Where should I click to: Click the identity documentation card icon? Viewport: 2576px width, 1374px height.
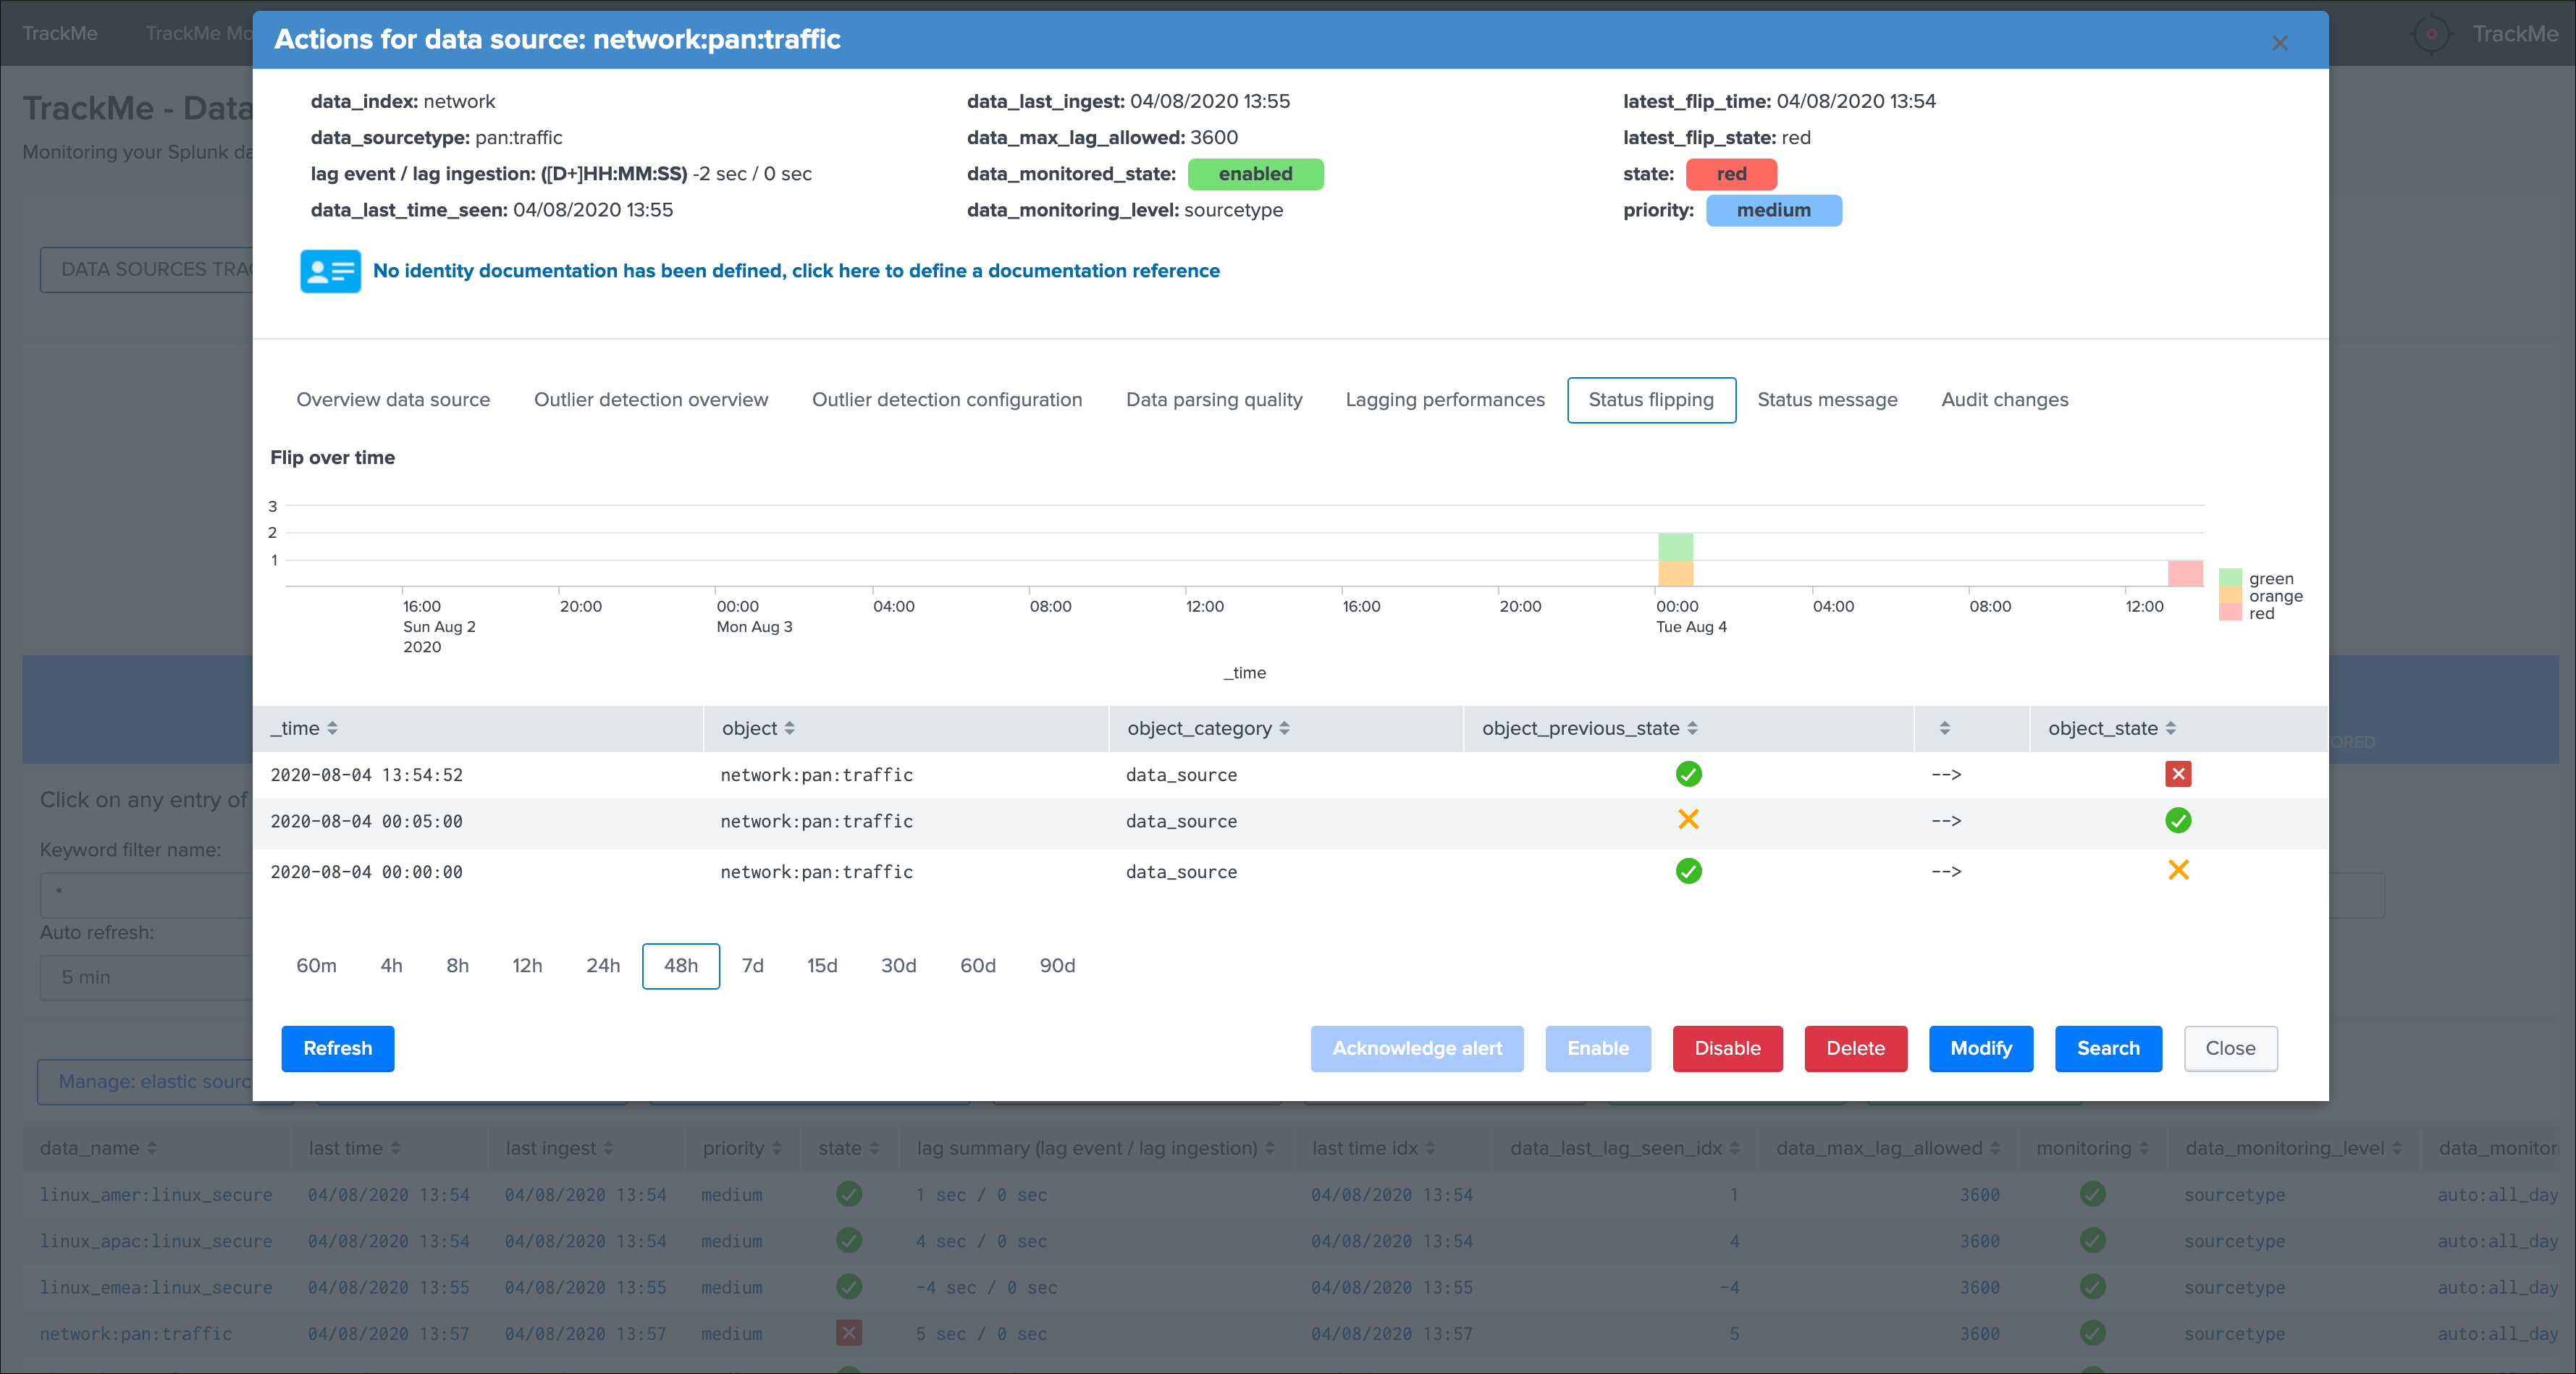click(330, 271)
